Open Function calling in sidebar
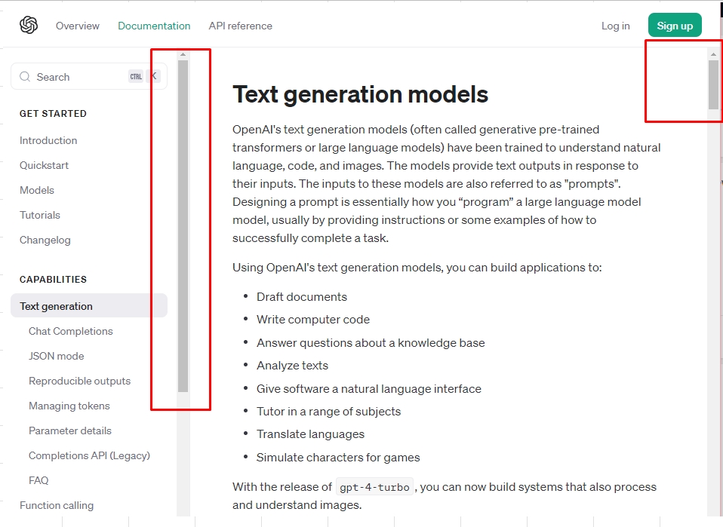The width and height of the screenshot is (723, 527). [x=57, y=505]
